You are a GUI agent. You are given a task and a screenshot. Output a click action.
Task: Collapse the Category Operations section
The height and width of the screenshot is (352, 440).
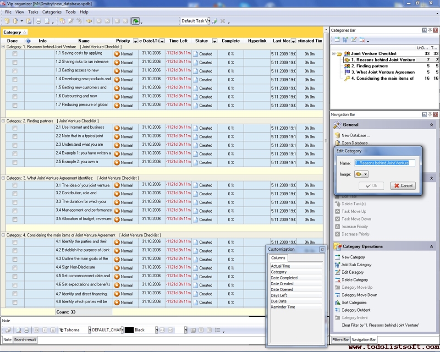431,247
